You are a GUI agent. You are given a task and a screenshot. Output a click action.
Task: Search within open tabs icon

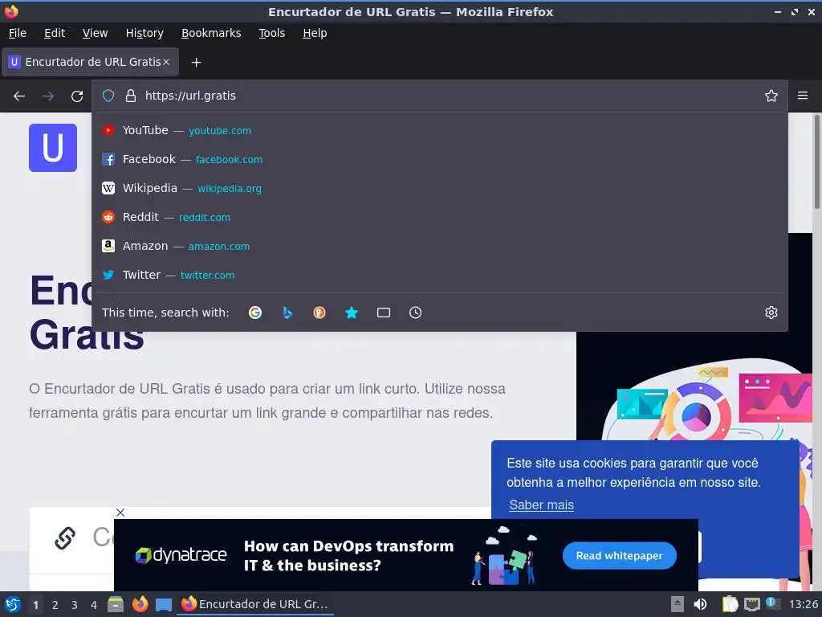click(384, 313)
